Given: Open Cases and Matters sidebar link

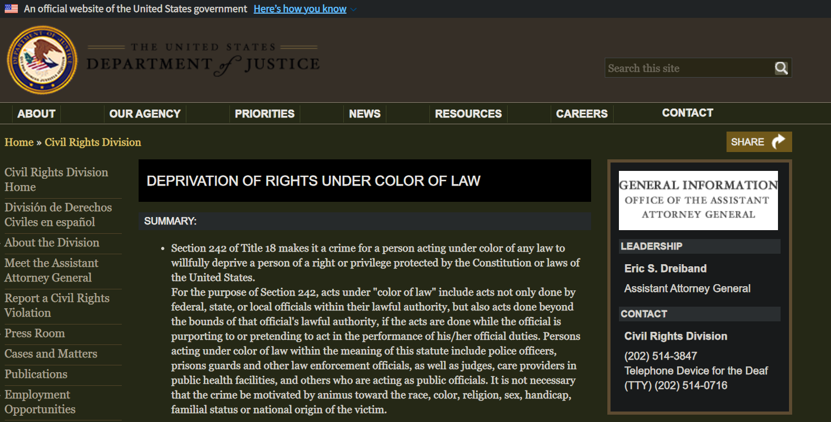Looking at the screenshot, I should click(51, 354).
